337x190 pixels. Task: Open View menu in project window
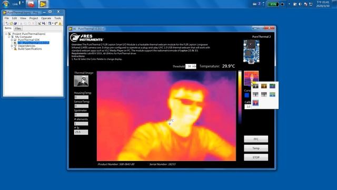(x=23, y=18)
